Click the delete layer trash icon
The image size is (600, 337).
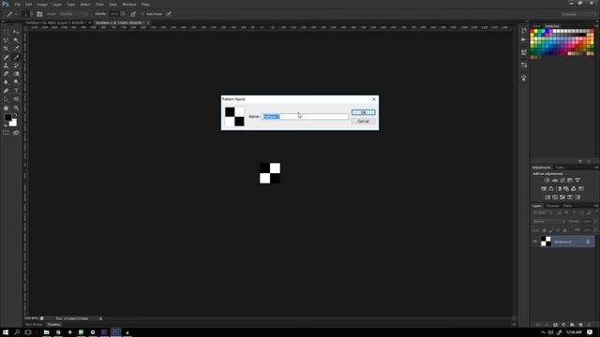pyautogui.click(x=589, y=325)
